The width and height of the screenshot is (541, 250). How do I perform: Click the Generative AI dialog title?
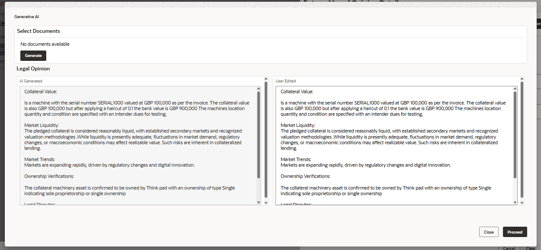click(26, 16)
